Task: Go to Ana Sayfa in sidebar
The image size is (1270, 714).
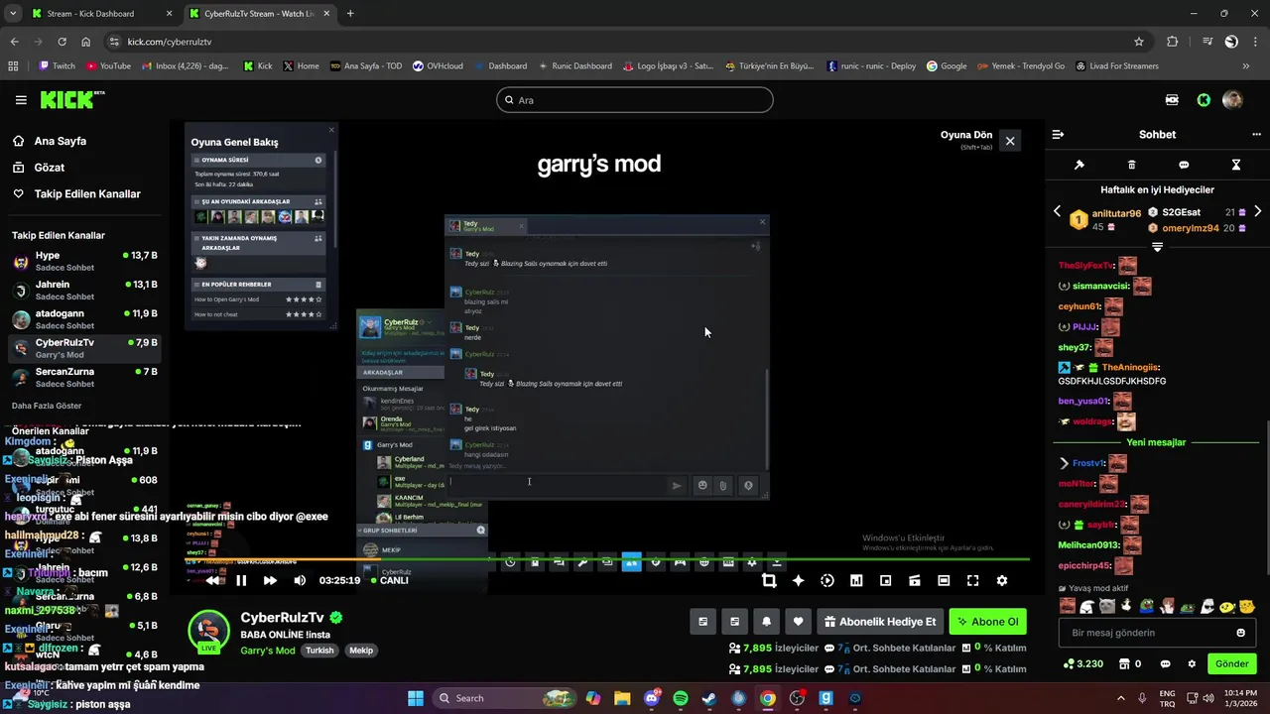Action: coord(50,141)
